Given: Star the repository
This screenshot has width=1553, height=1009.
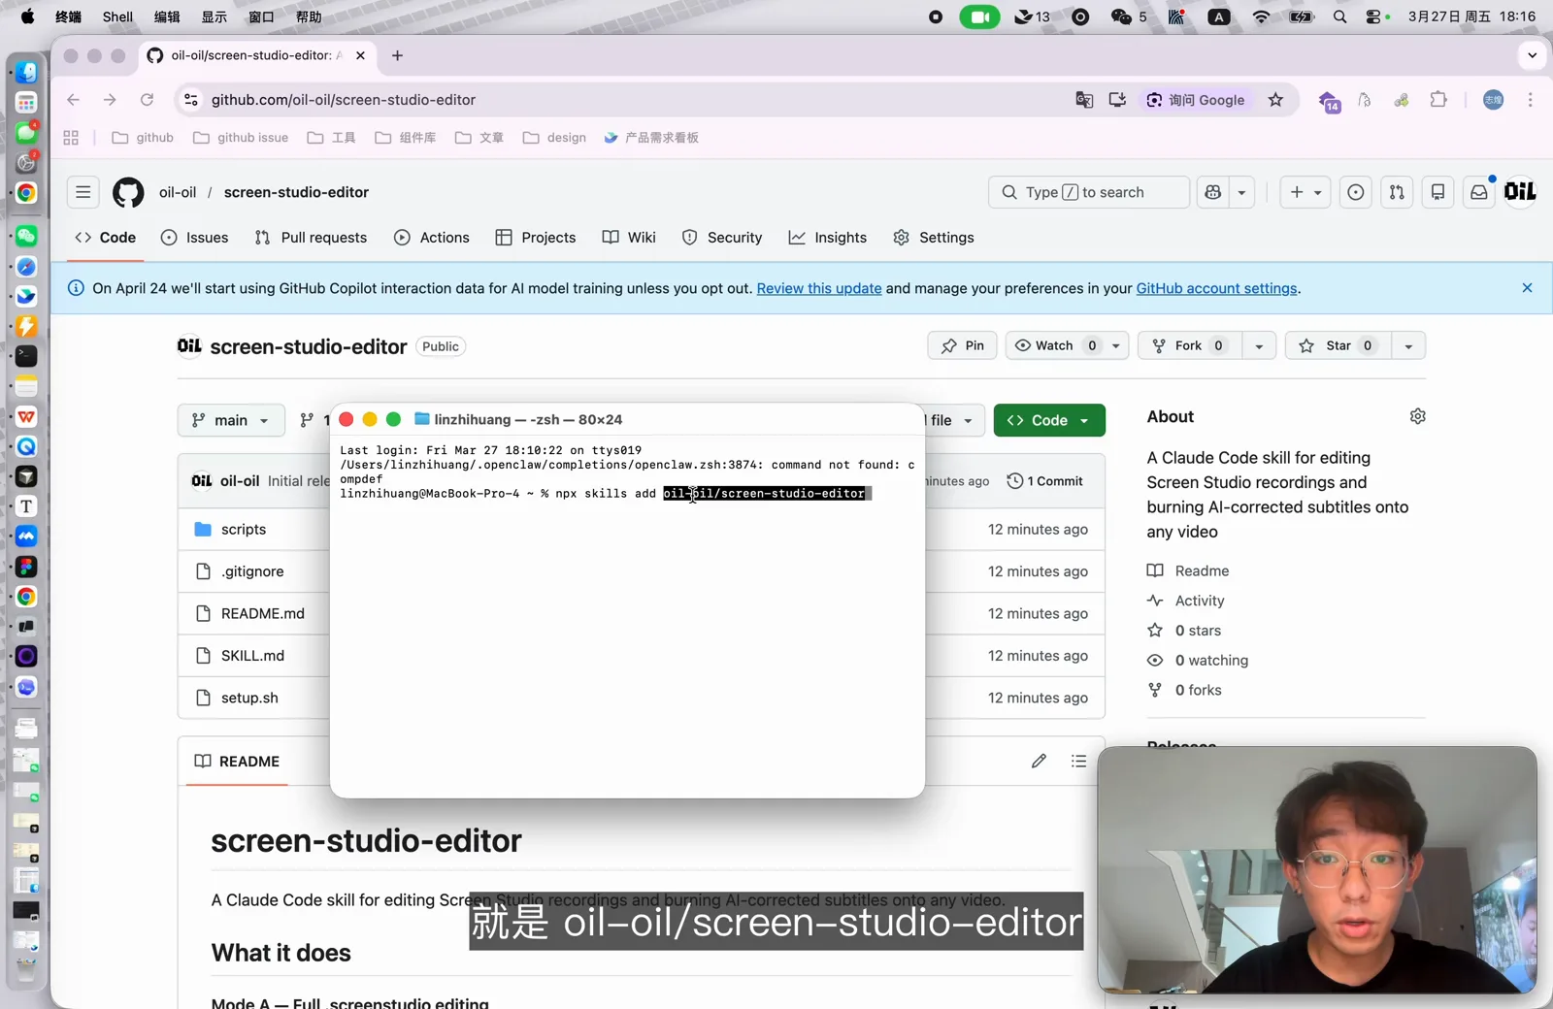Looking at the screenshot, I should [1338, 345].
